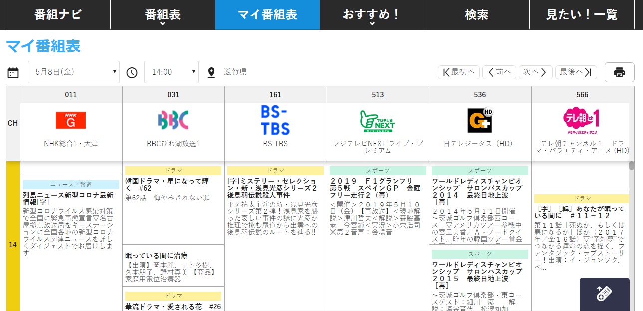Click channel number 566 header
The height and width of the screenshot is (311, 643).
(582, 95)
